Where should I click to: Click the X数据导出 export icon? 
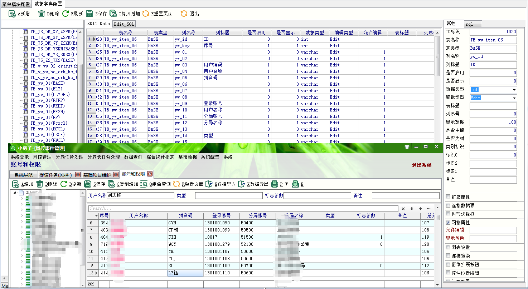242,184
